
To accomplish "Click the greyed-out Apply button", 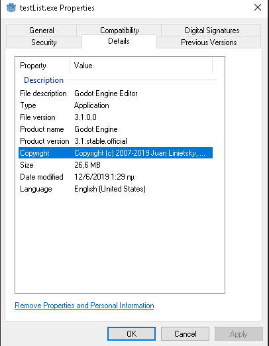I will [239, 334].
